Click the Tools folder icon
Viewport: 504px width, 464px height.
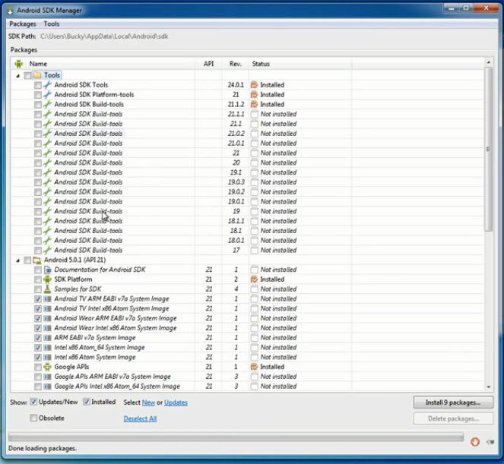(x=37, y=75)
